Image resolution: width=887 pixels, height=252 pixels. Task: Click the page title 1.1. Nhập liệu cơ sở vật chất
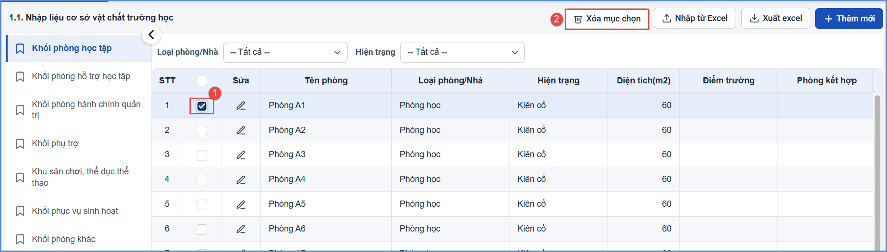[91, 18]
